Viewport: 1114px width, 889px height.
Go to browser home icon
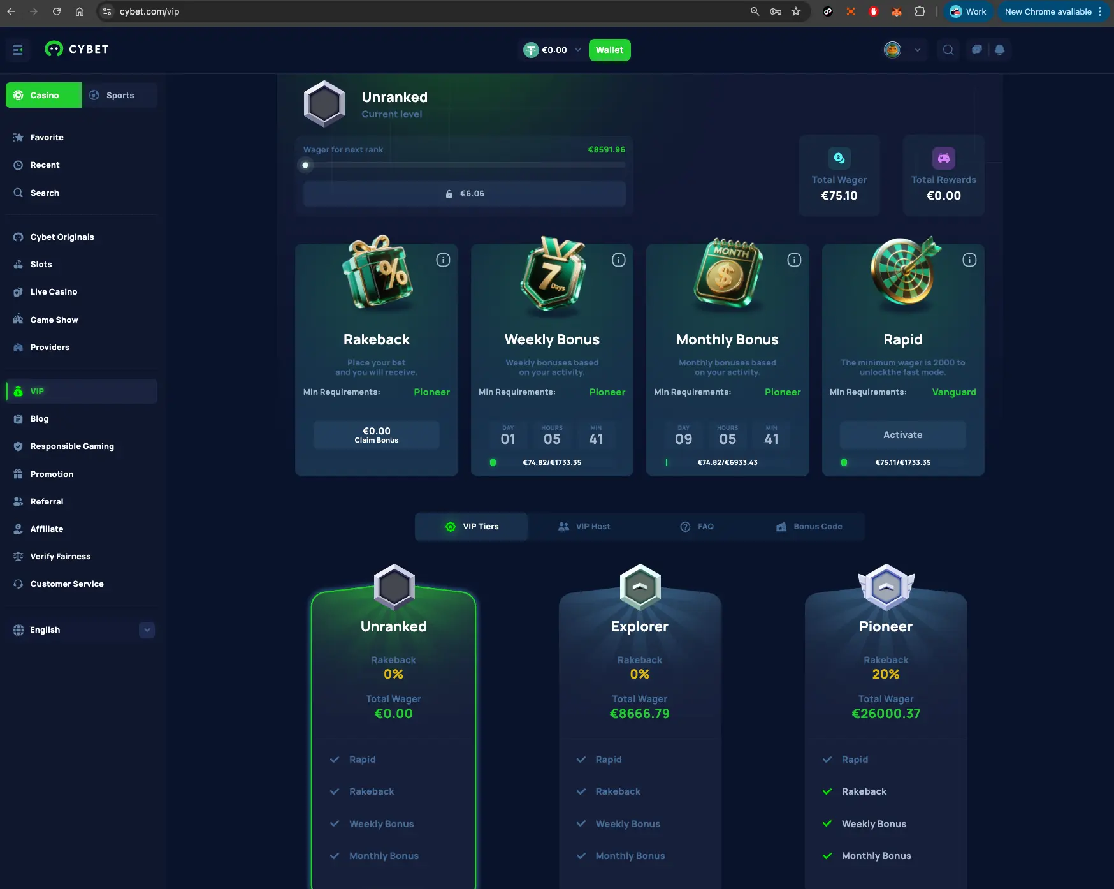[80, 11]
